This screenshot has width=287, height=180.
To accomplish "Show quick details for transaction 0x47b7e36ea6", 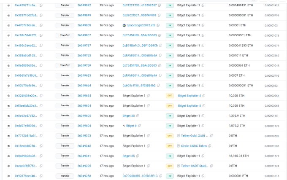I will (8, 25).
